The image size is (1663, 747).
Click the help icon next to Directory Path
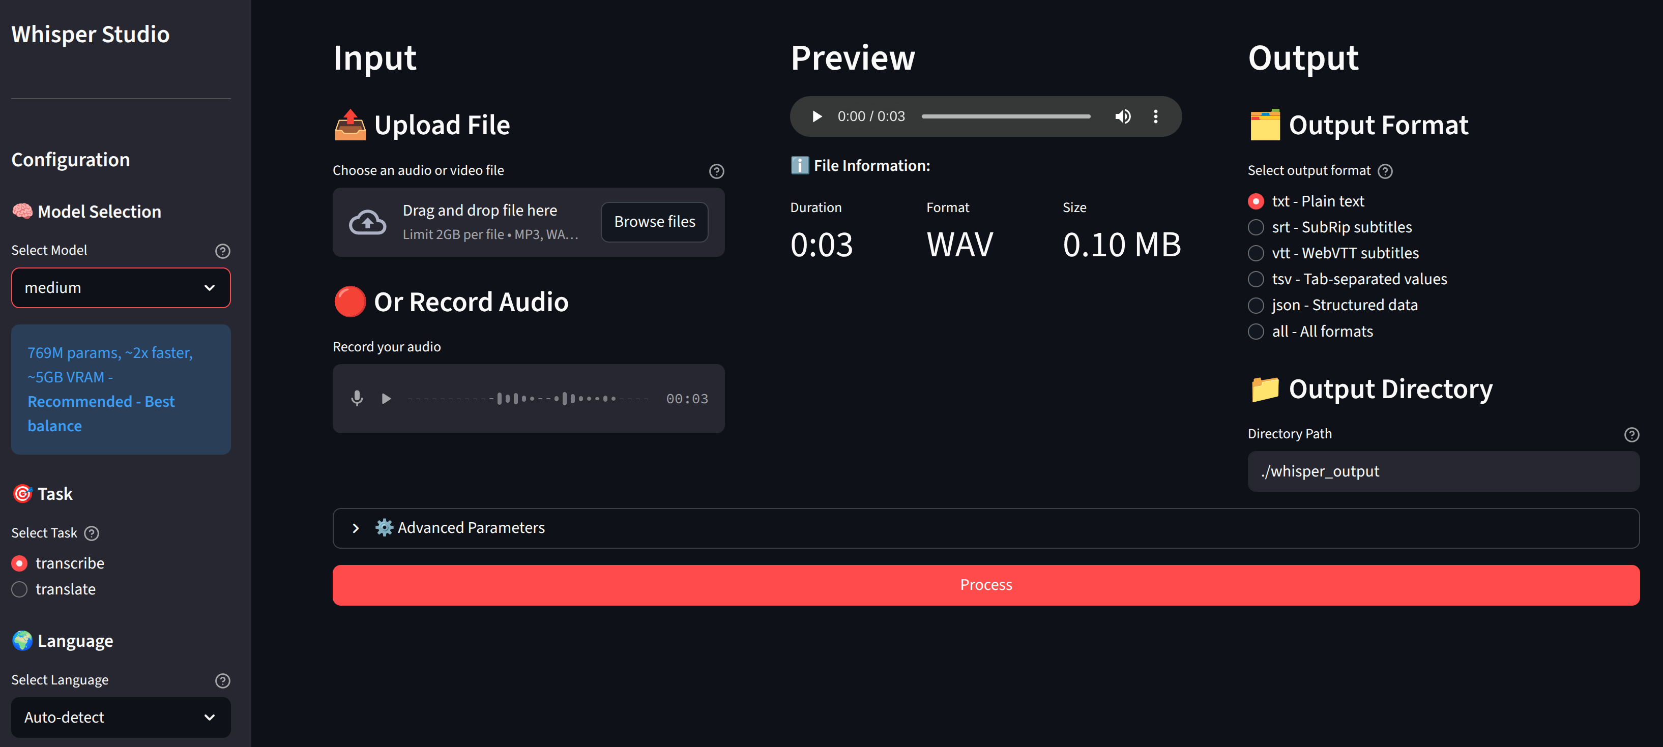[x=1631, y=434]
